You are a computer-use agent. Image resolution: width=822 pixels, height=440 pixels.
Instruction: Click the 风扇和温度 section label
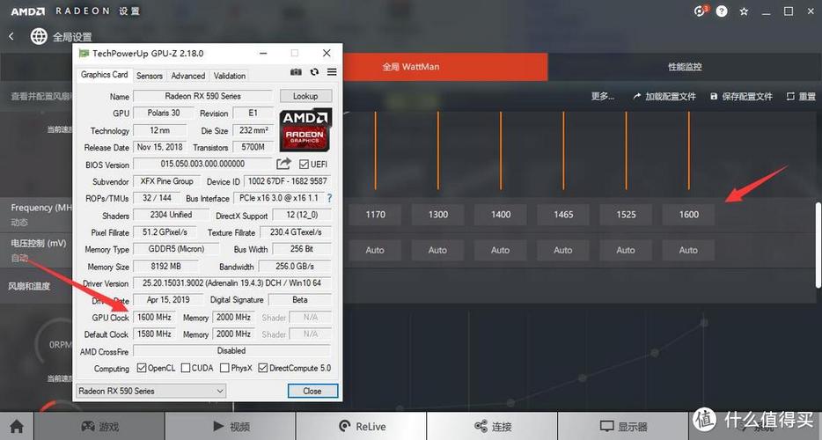(x=29, y=286)
